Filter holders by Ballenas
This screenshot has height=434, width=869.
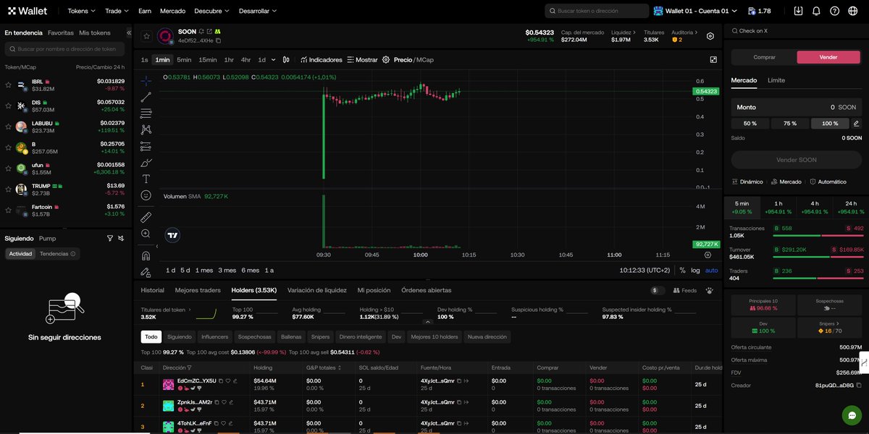coord(291,336)
